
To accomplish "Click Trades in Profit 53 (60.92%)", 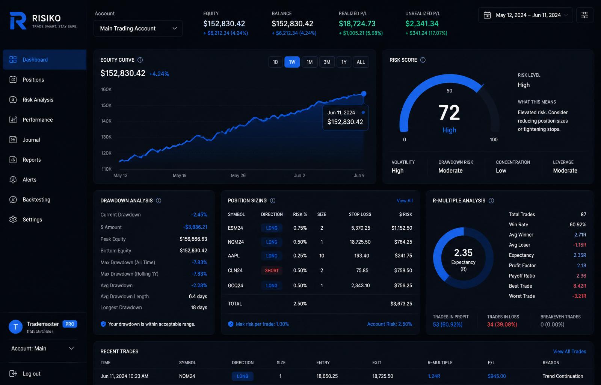I will [447, 324].
